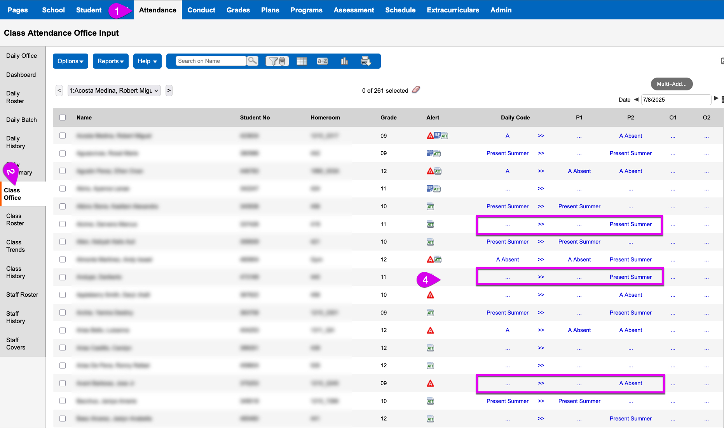Open the Help dropdown
The width and height of the screenshot is (724, 429).
(147, 61)
